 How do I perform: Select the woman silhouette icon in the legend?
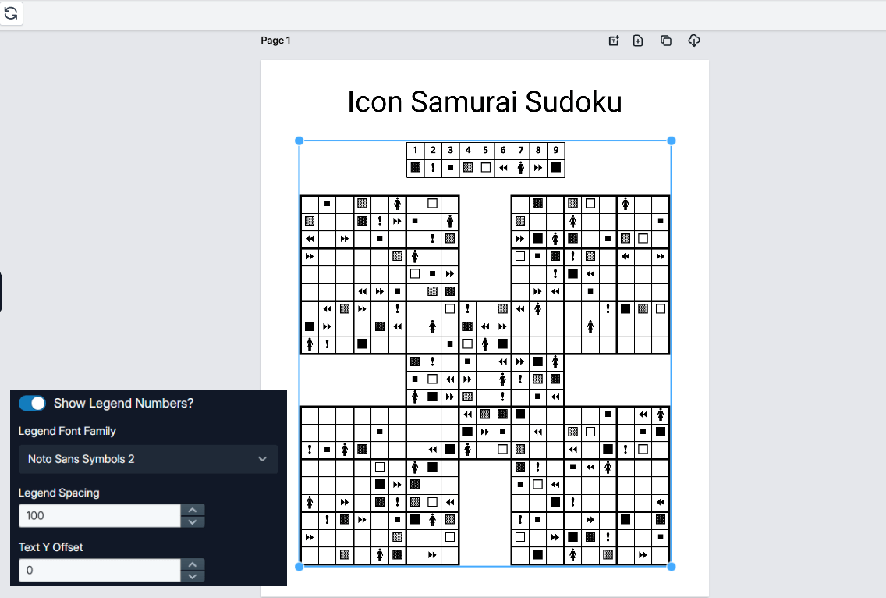point(520,167)
